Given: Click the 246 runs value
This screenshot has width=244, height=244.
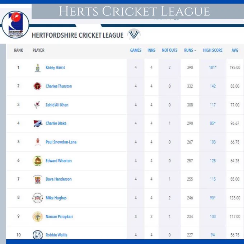Looking at the screenshot, I should pyautogui.click(x=190, y=198).
